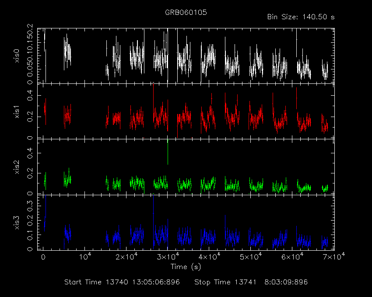Click the white xis0 light curve panel
Screen dimensions: 372x297
coord(186,56)
